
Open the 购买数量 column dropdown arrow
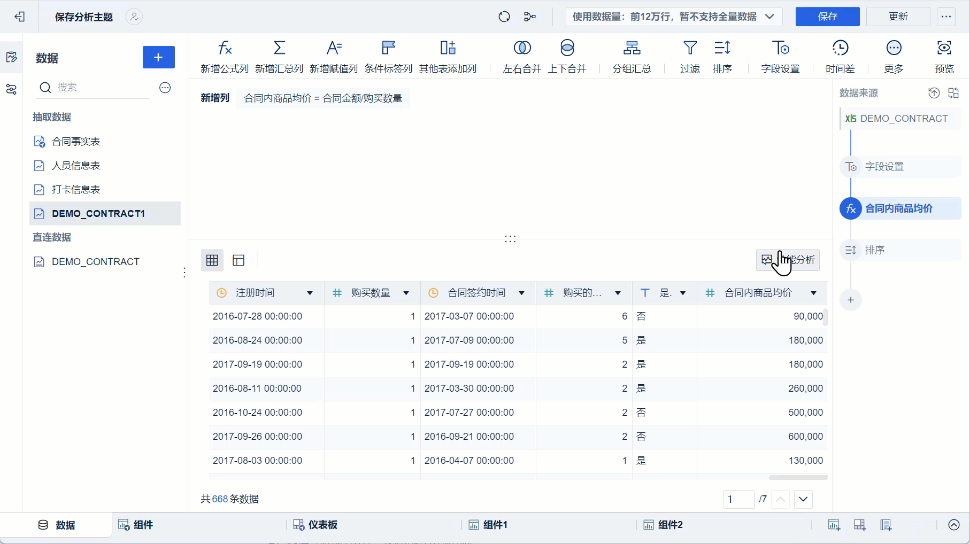click(x=406, y=293)
